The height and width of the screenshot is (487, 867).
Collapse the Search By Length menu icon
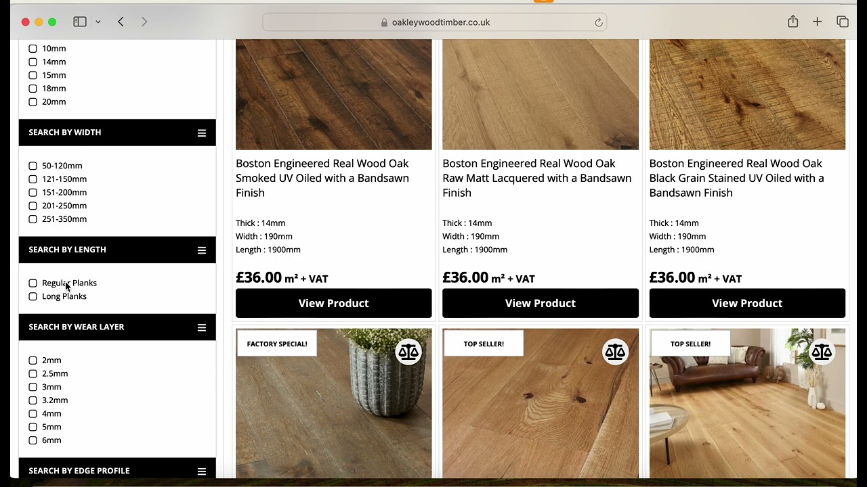click(201, 250)
